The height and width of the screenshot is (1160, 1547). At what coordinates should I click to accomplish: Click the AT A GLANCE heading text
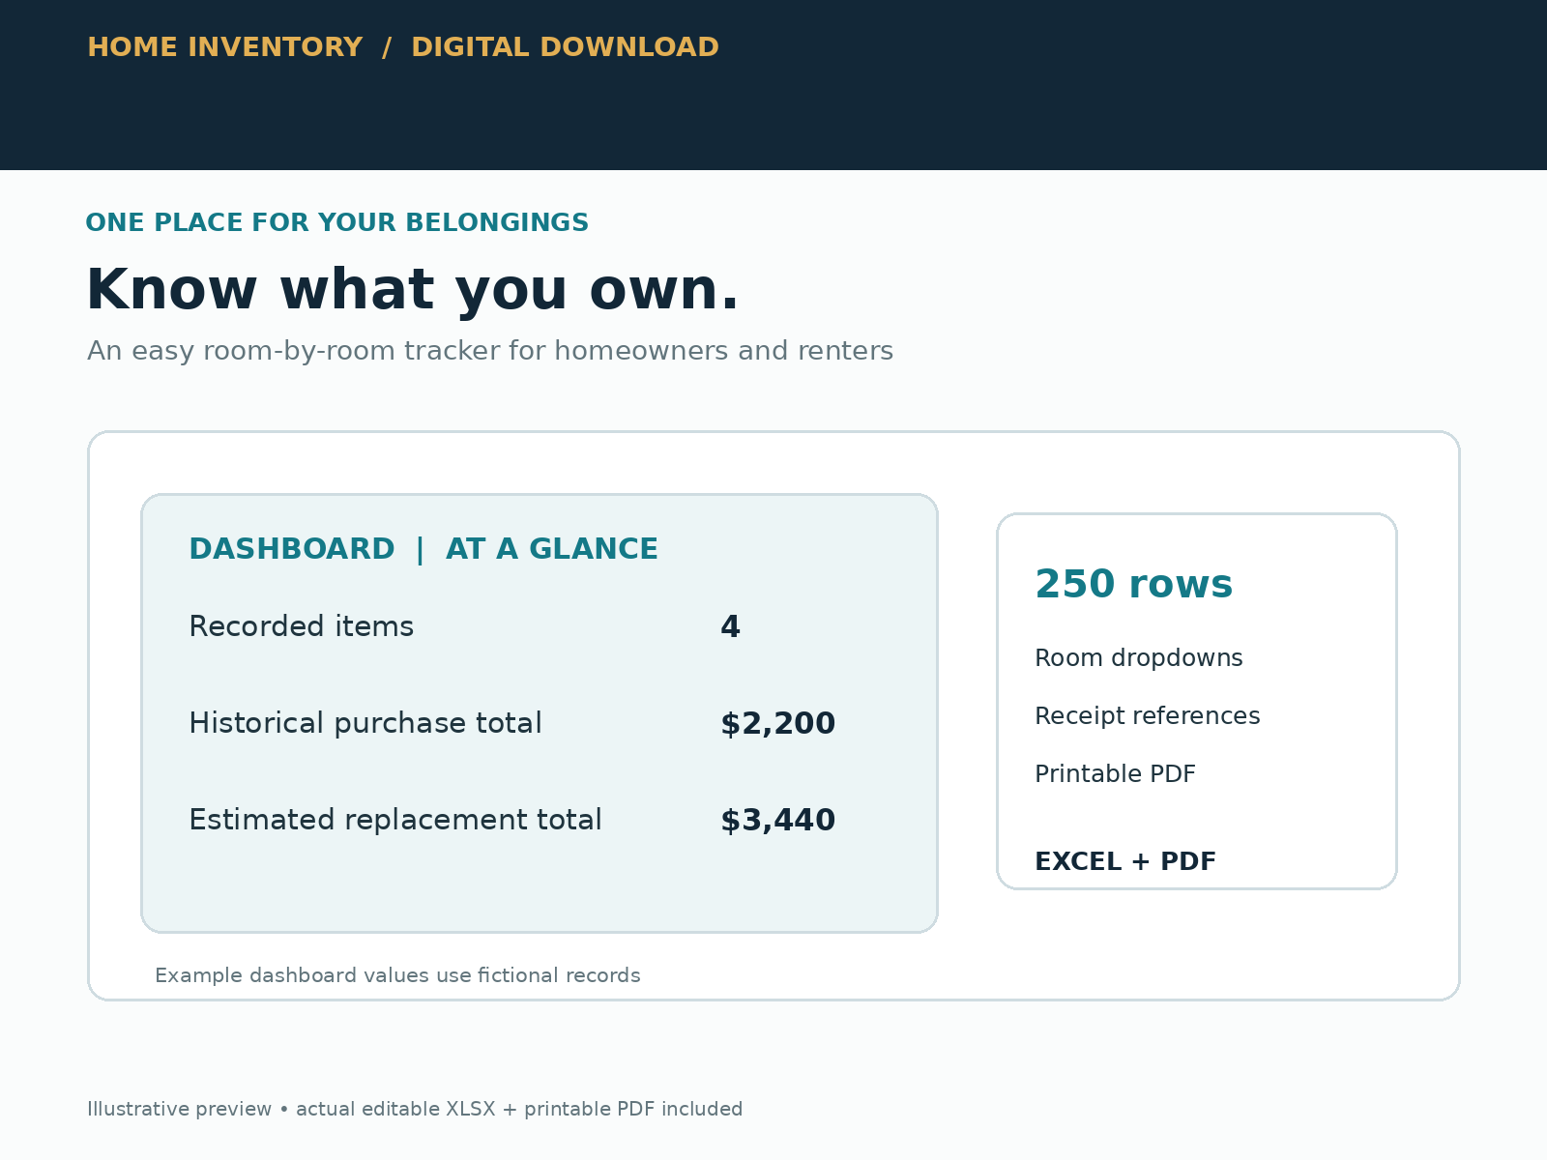[x=551, y=549]
